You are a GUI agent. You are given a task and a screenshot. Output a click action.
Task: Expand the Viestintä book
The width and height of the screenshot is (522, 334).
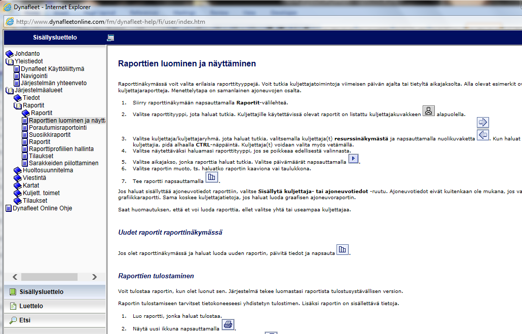pos(18,178)
